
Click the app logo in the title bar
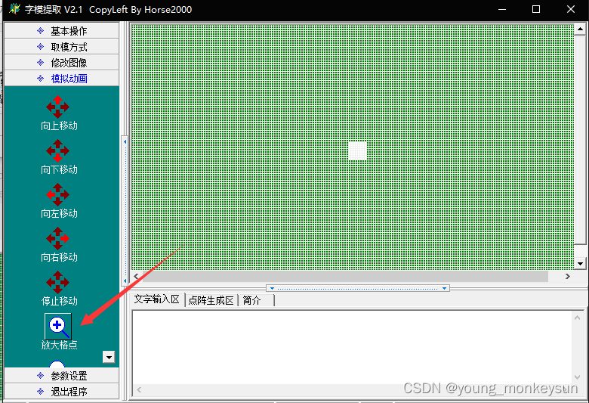[x=14, y=9]
